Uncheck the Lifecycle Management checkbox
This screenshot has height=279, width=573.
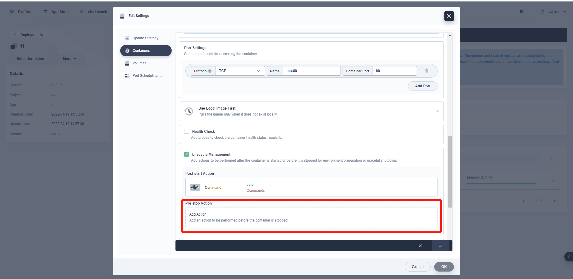[x=187, y=154]
